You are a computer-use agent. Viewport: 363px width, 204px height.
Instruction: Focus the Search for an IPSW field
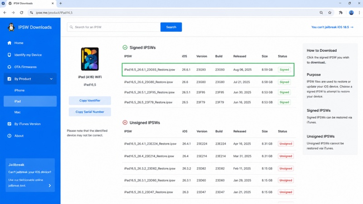click(114, 27)
